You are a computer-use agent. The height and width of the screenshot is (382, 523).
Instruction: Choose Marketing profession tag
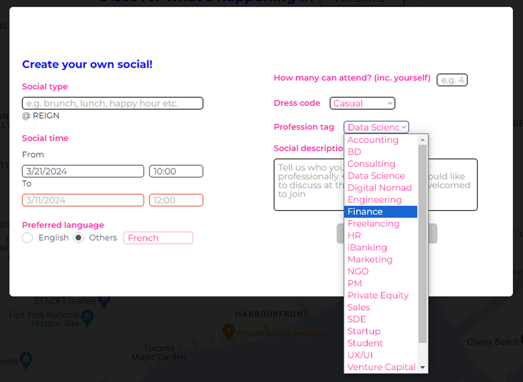point(381,259)
